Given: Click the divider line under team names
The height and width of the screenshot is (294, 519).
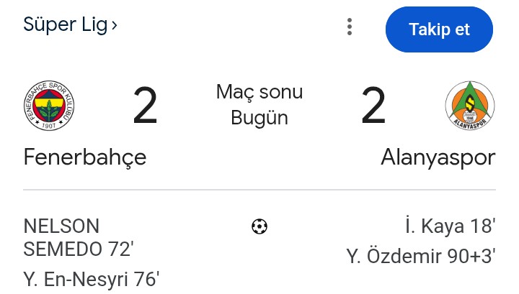Looking at the screenshot, I should pos(259,190).
